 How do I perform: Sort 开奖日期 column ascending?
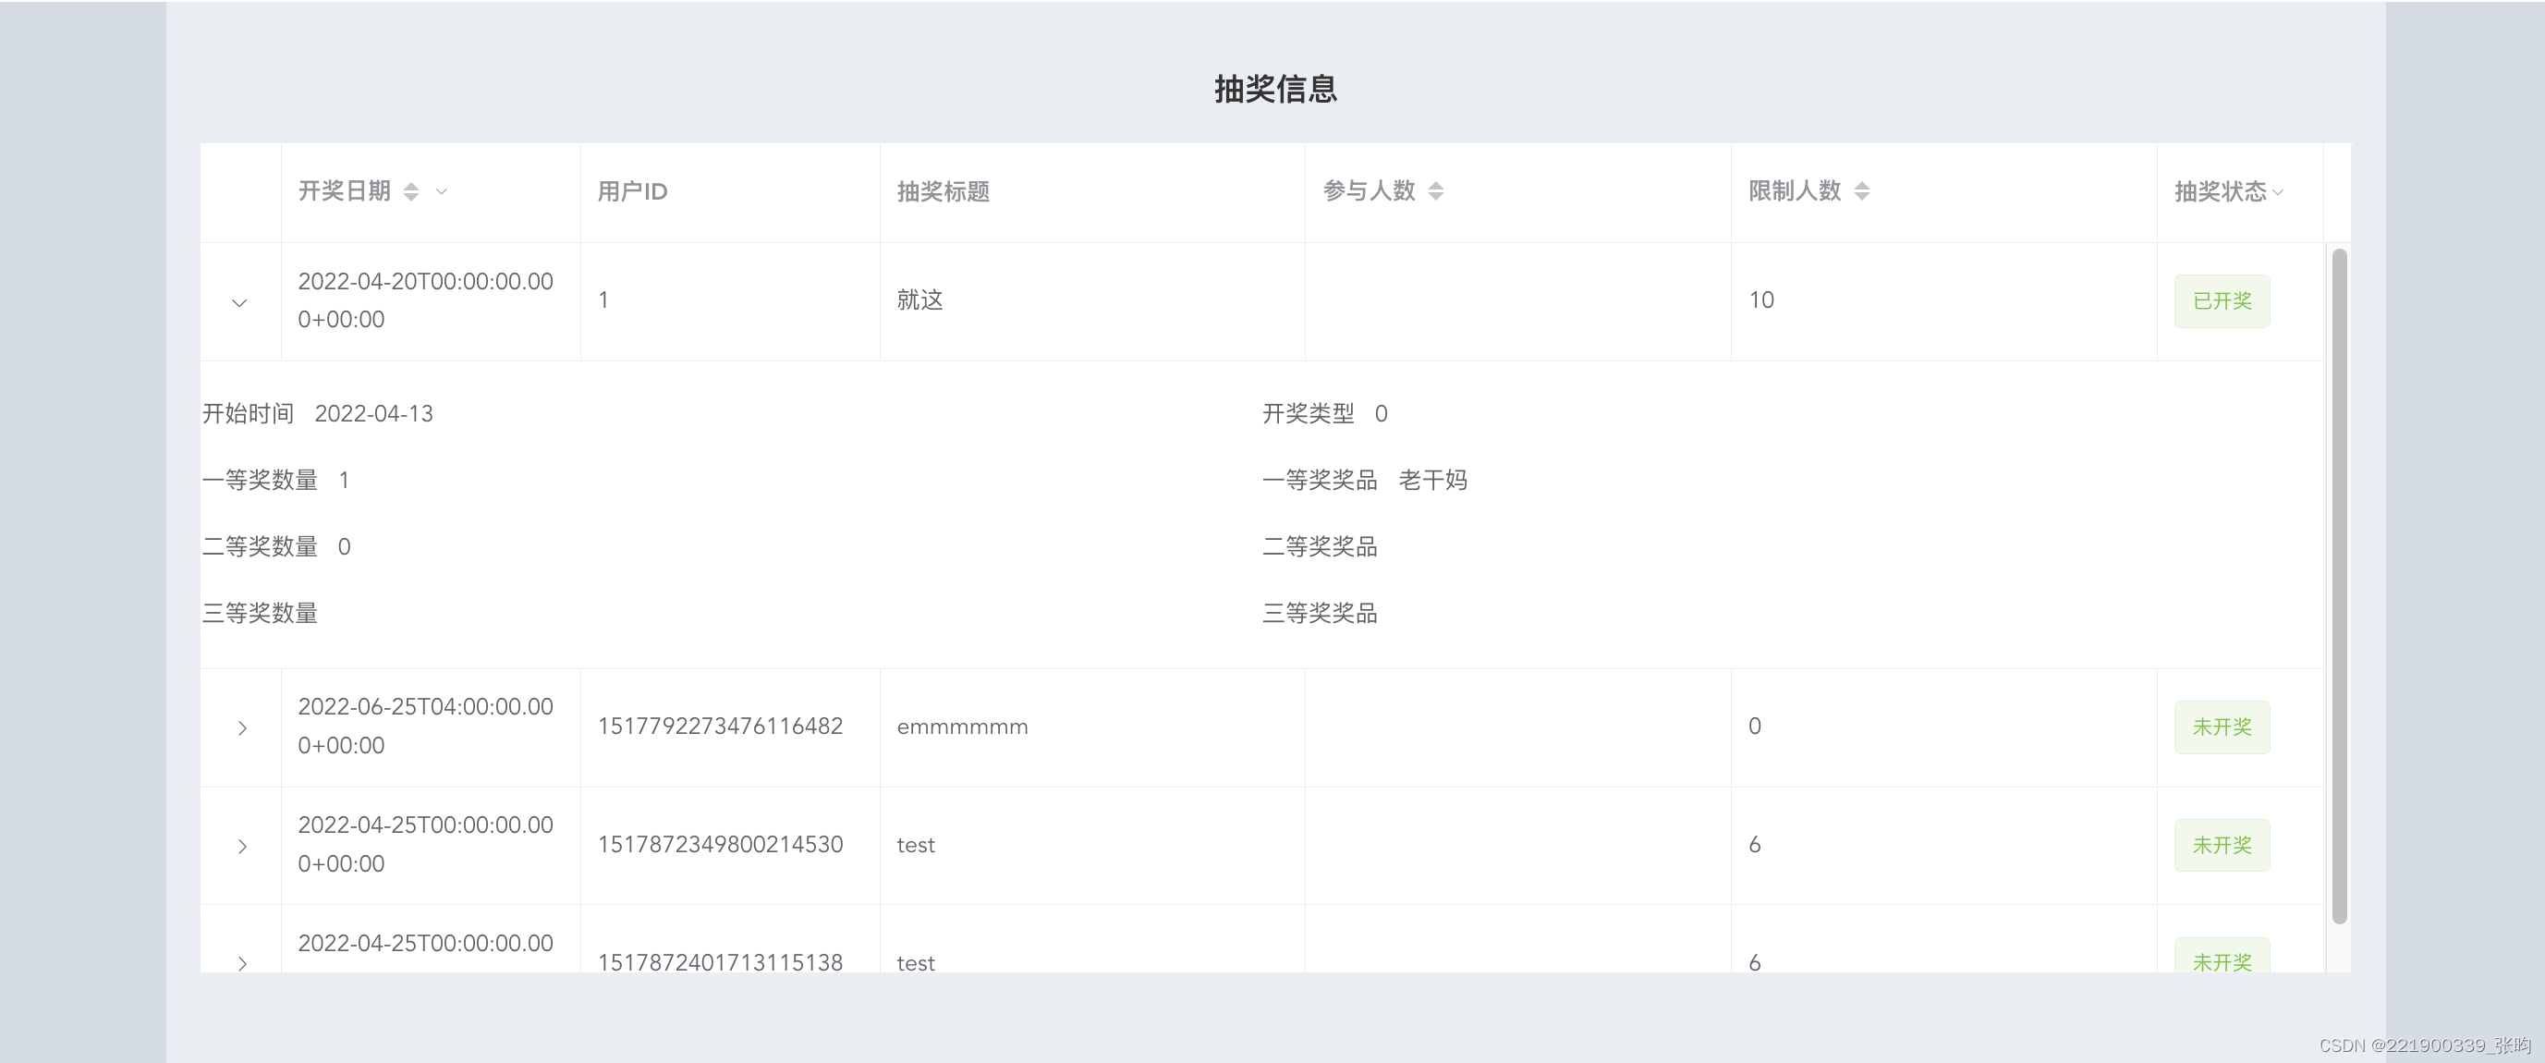(x=410, y=186)
